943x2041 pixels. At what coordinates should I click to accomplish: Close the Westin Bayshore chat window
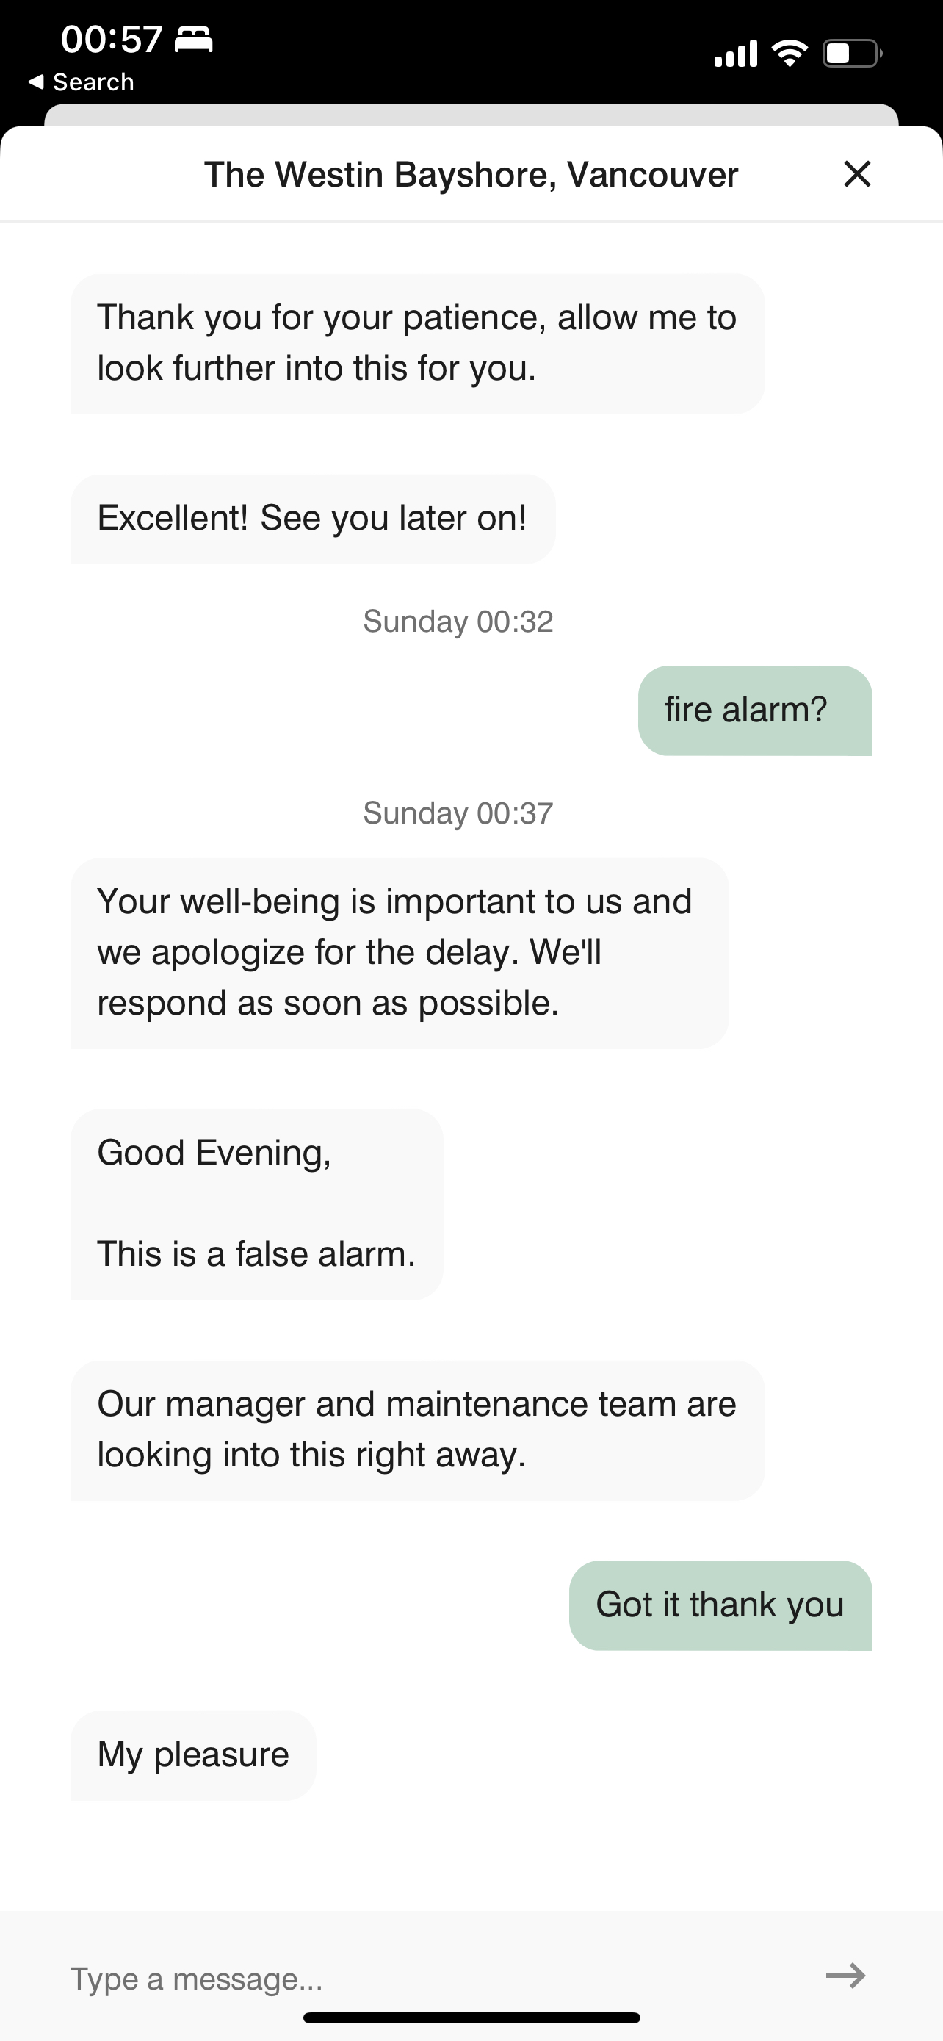click(x=858, y=173)
